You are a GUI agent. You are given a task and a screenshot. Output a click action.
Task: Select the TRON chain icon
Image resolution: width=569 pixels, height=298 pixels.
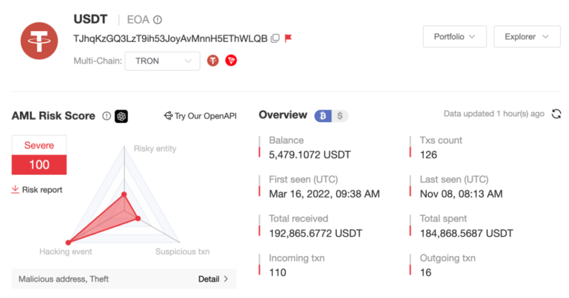pos(231,61)
